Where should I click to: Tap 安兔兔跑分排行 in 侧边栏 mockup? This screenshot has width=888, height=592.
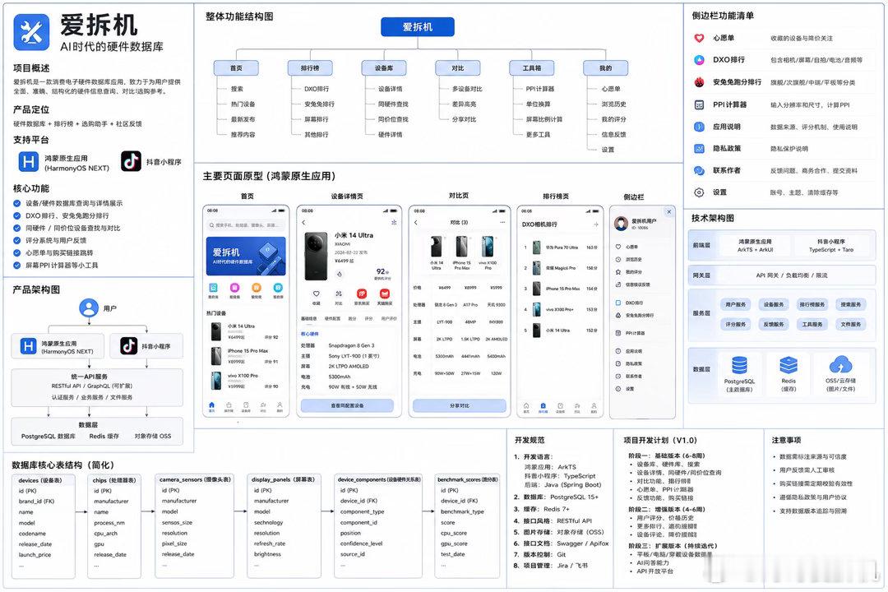(x=640, y=316)
